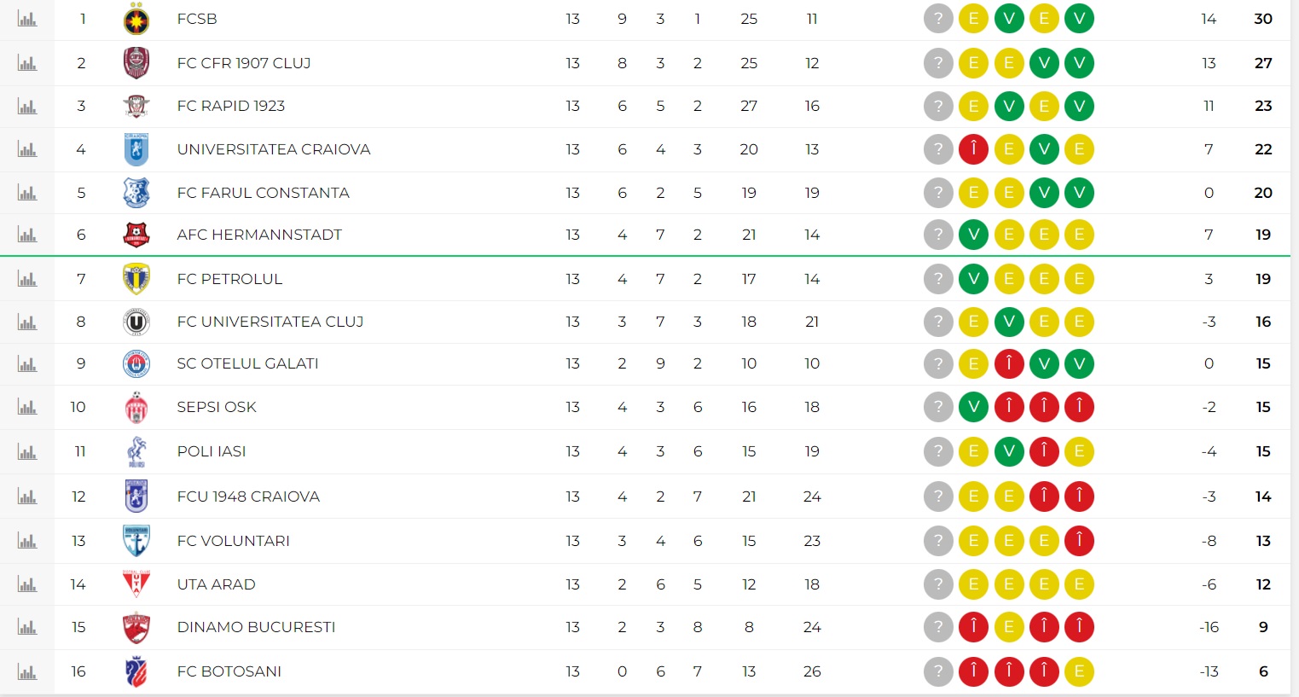The image size is (1299, 697).
Task: Click the UTA Arad team logo
Action: click(x=136, y=584)
